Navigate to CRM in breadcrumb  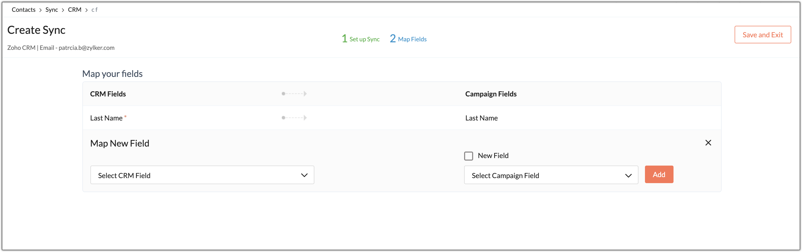(x=74, y=10)
